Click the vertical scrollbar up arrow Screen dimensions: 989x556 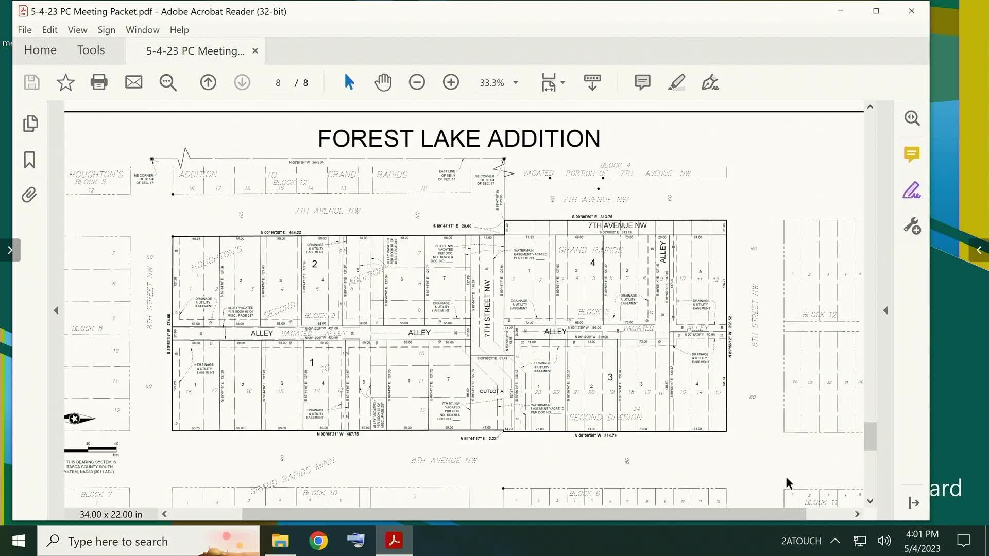click(x=870, y=107)
